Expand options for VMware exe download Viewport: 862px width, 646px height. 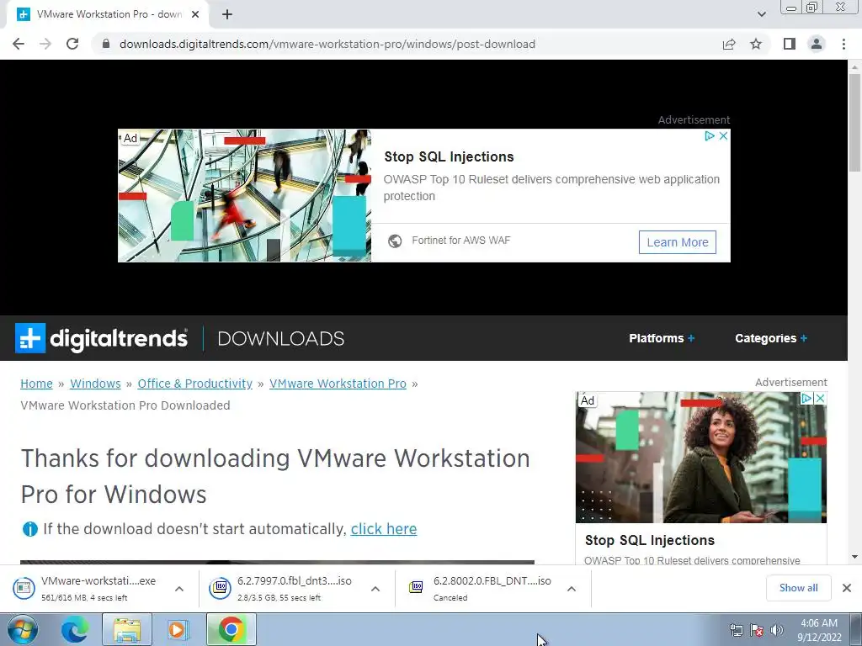[179, 589]
